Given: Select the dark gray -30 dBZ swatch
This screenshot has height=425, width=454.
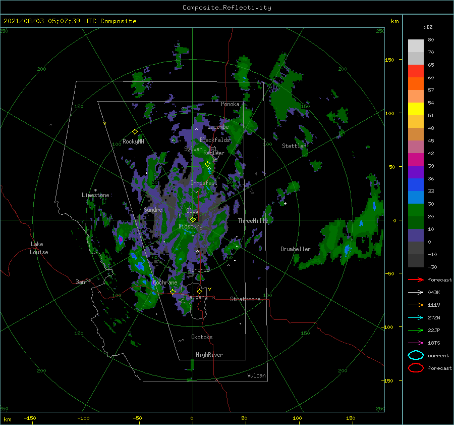Looking at the screenshot, I should pos(416,261).
